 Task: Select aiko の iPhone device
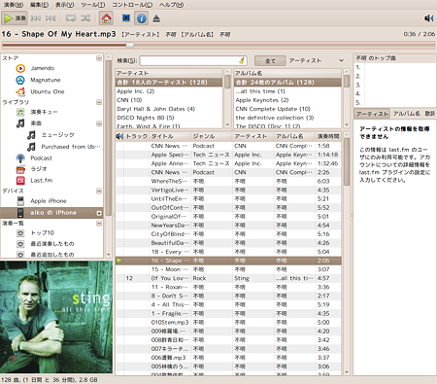tap(51, 213)
